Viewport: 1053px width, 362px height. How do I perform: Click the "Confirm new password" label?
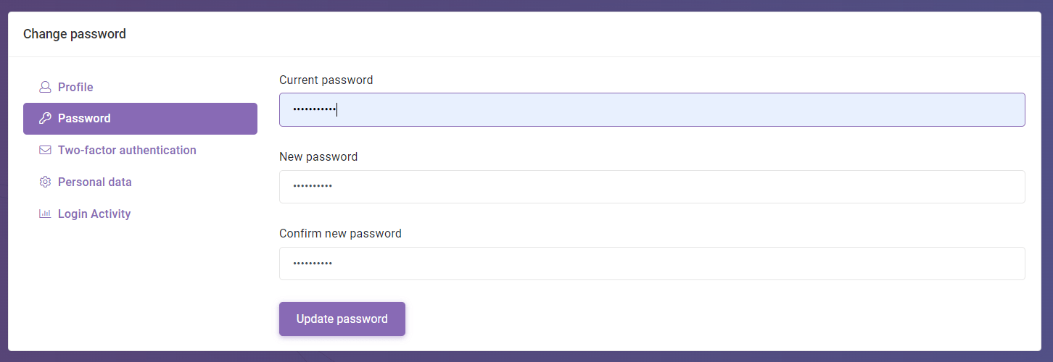[340, 234]
